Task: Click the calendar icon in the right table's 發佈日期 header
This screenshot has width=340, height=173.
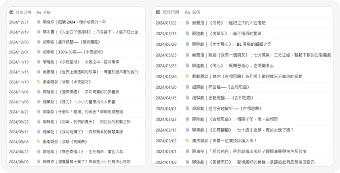Action: point(158,12)
